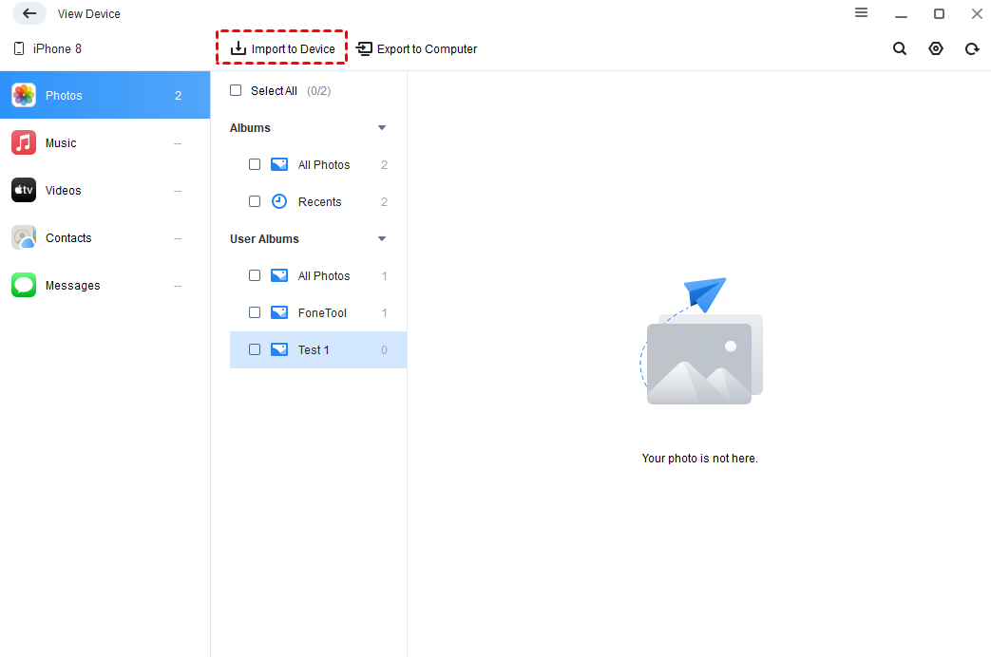Open the Messages category
991x657 pixels.
(72, 286)
